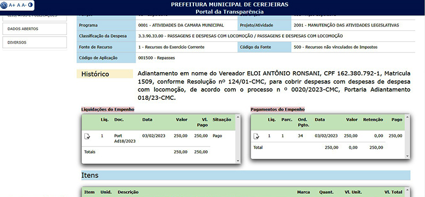Select payment order number 34 cell
Image resolution: width=425 pixels, height=197 pixels.
point(300,136)
